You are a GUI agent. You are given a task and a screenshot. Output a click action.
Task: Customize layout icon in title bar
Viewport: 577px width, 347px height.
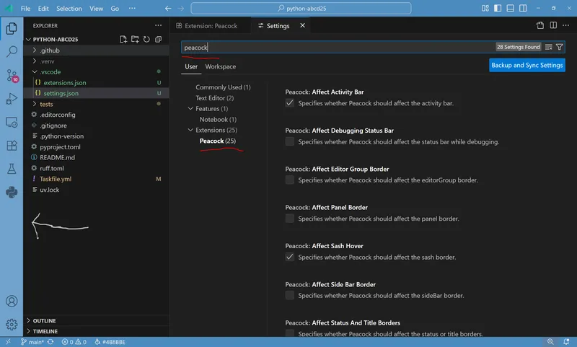pos(485,8)
